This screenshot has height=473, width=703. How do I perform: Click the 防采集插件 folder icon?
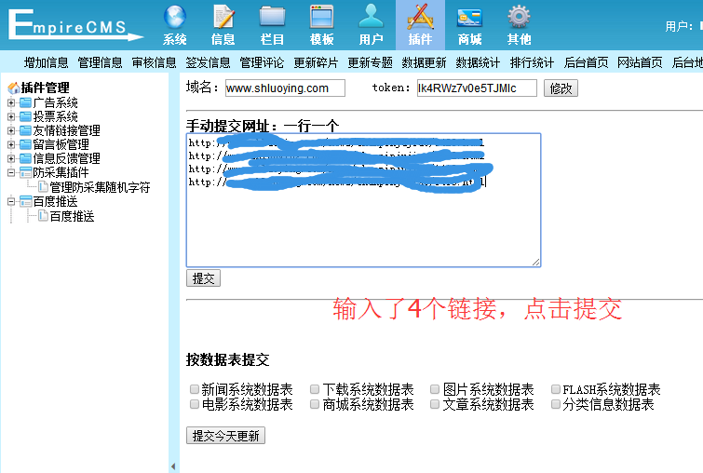tap(25, 172)
